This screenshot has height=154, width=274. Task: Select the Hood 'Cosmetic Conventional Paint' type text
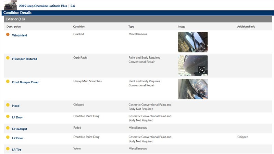point(150,107)
